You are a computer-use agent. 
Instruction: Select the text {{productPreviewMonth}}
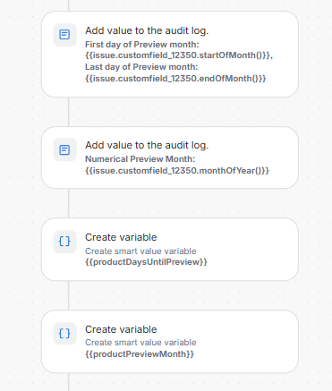point(140,354)
